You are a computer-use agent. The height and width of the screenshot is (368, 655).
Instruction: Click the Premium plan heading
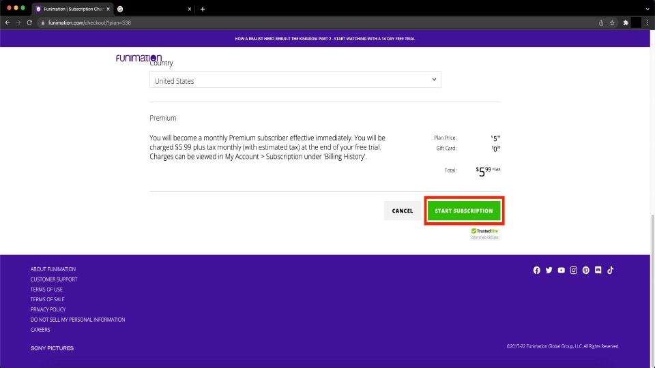163,118
